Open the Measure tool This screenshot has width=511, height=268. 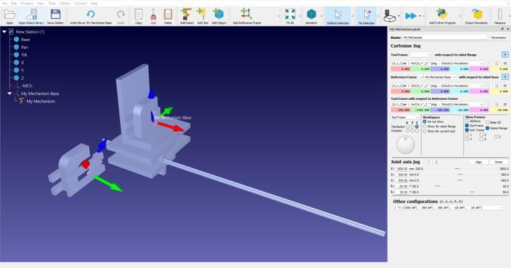pos(500,16)
